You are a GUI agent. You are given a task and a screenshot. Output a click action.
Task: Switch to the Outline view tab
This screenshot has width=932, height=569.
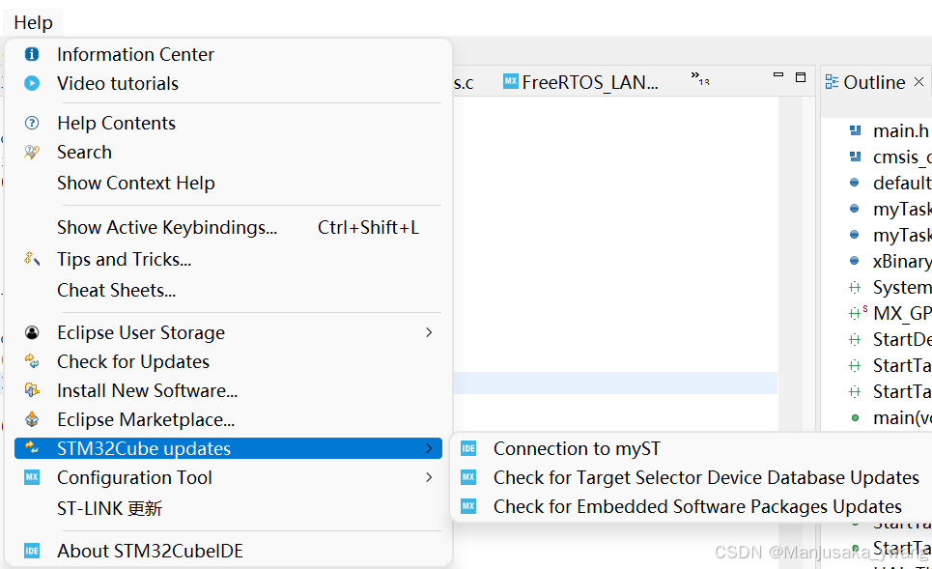tap(874, 83)
